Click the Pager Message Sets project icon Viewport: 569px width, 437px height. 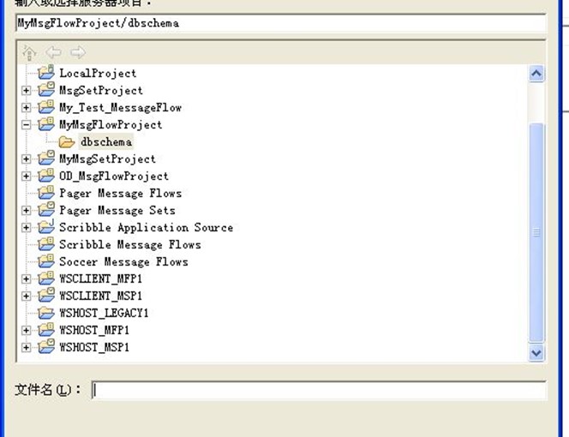tap(46, 210)
